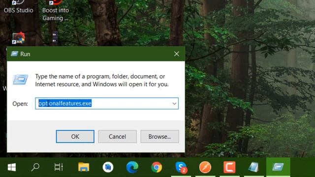Click the Run icon in the title bar
315x177 pixels.
[14, 54]
